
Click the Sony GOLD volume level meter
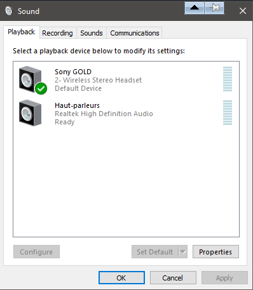pos(228,79)
